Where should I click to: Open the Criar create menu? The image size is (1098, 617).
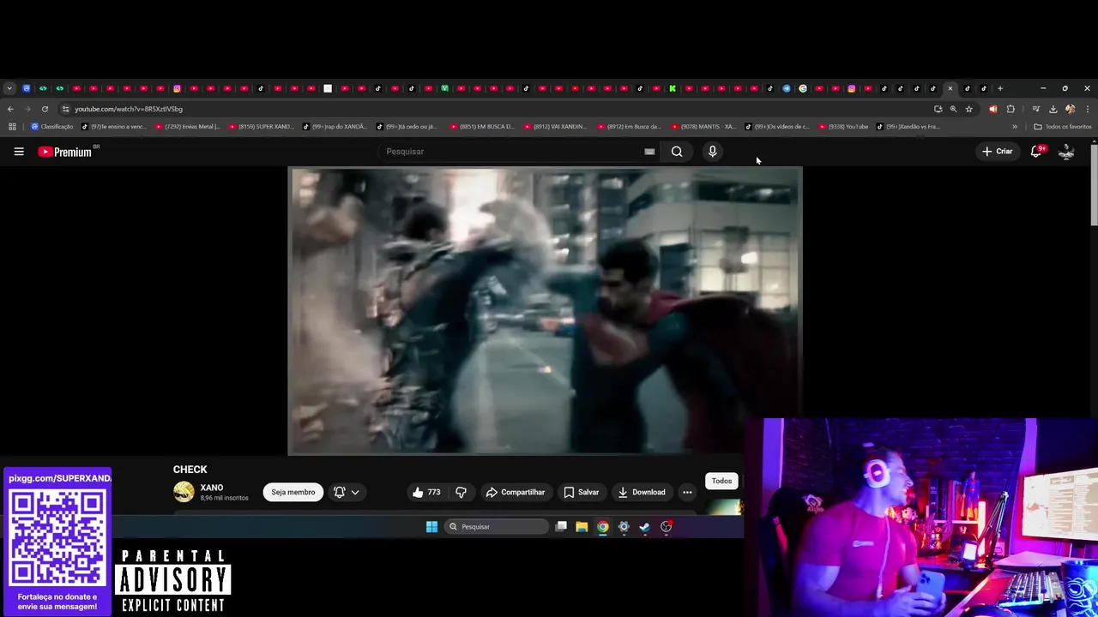pyautogui.click(x=998, y=152)
